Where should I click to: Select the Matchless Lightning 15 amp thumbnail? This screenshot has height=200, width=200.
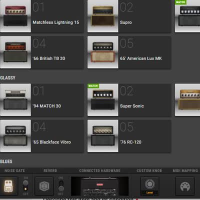point(15,16)
